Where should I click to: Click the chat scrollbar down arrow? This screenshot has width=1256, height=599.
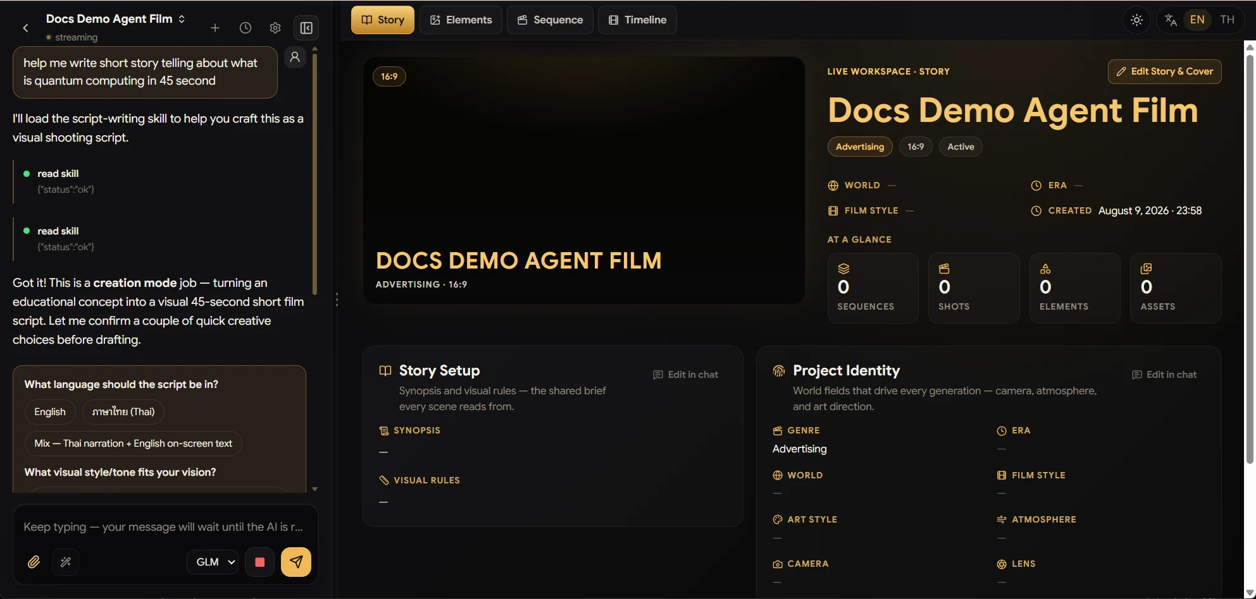[314, 489]
